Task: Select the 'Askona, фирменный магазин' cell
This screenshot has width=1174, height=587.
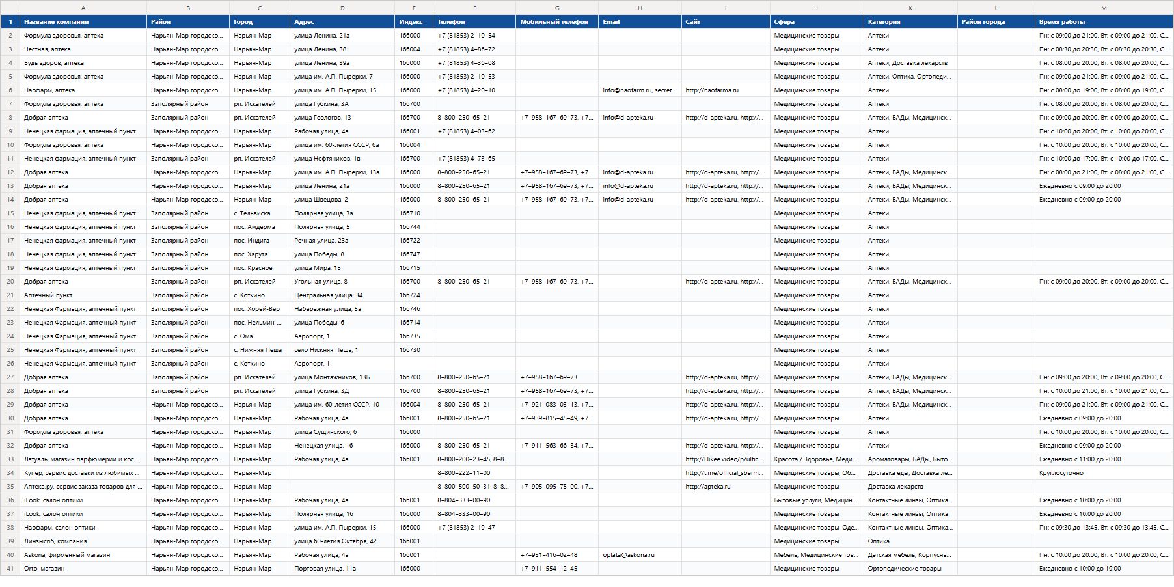Action: (x=83, y=555)
